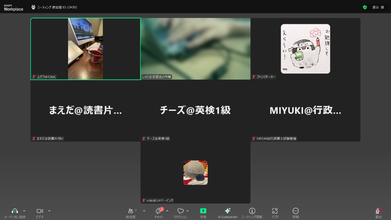Open the Reactions heart icon
This screenshot has height=220, width=391.
[180, 211]
